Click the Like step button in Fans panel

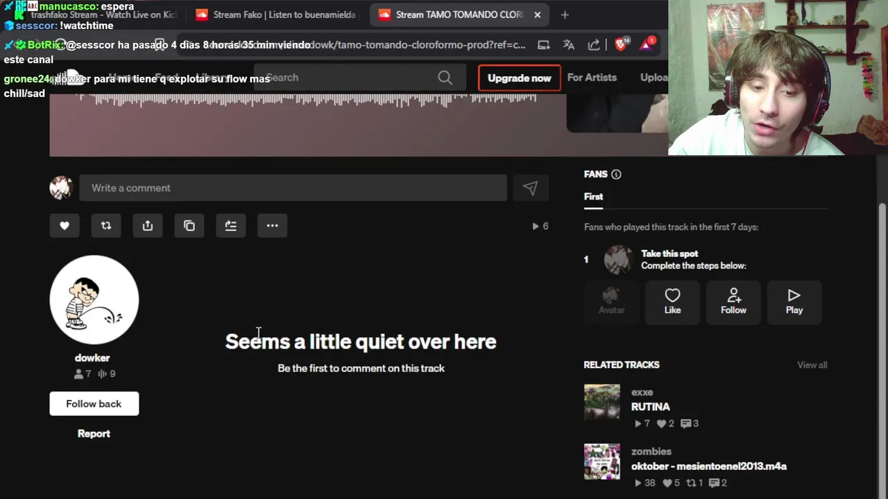coord(672,301)
